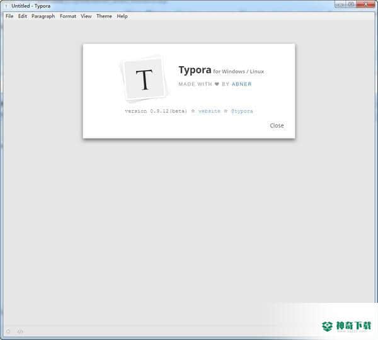Open the File menu
This screenshot has width=378, height=340.
coord(9,16)
